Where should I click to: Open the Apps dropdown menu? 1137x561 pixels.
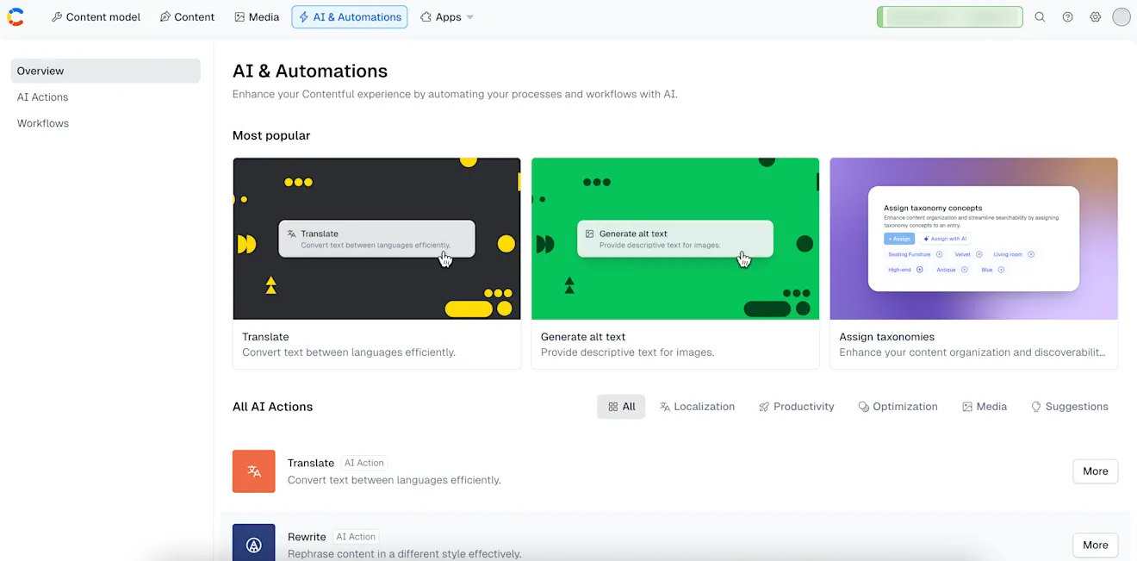447,17
